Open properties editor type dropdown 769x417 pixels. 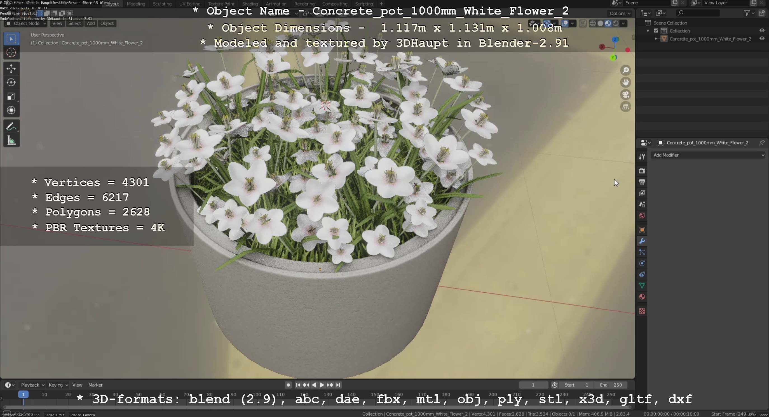pos(645,143)
